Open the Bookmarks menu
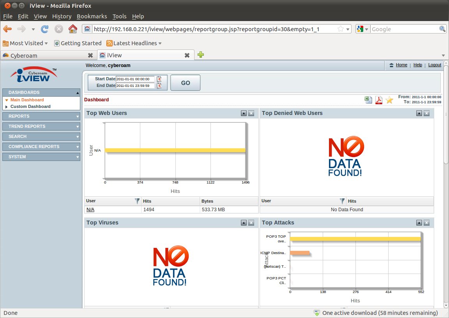The width and height of the screenshot is (449, 318). (x=92, y=16)
